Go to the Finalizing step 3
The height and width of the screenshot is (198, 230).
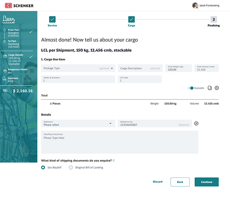click(213, 21)
